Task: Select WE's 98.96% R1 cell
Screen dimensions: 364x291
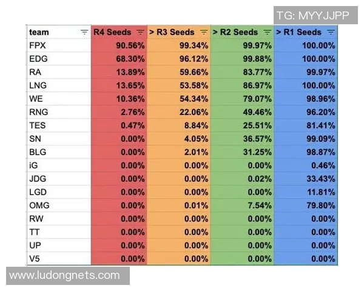Action: (x=306, y=99)
